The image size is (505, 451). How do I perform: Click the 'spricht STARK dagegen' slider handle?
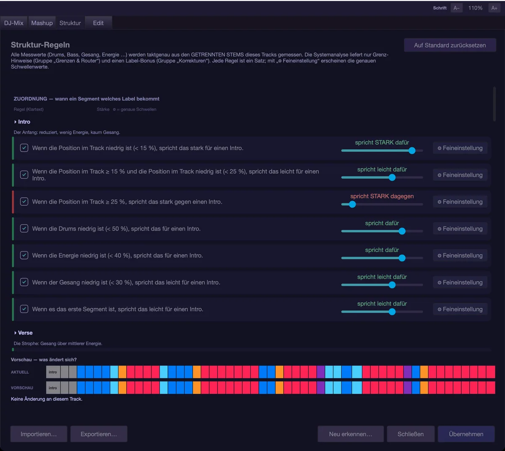[352, 204]
